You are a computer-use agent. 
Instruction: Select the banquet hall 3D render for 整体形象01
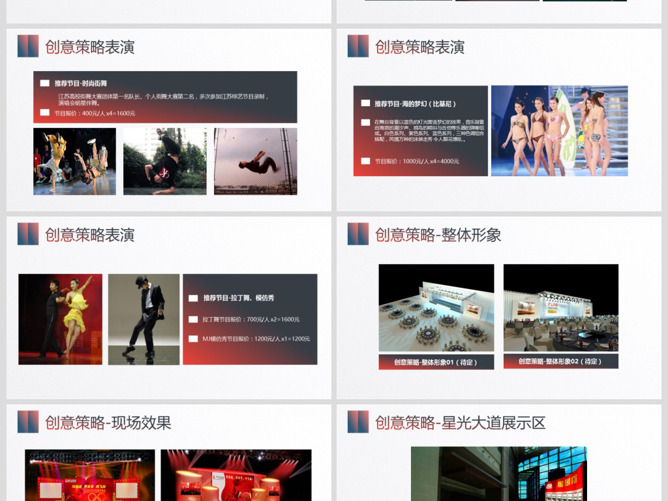point(436,308)
